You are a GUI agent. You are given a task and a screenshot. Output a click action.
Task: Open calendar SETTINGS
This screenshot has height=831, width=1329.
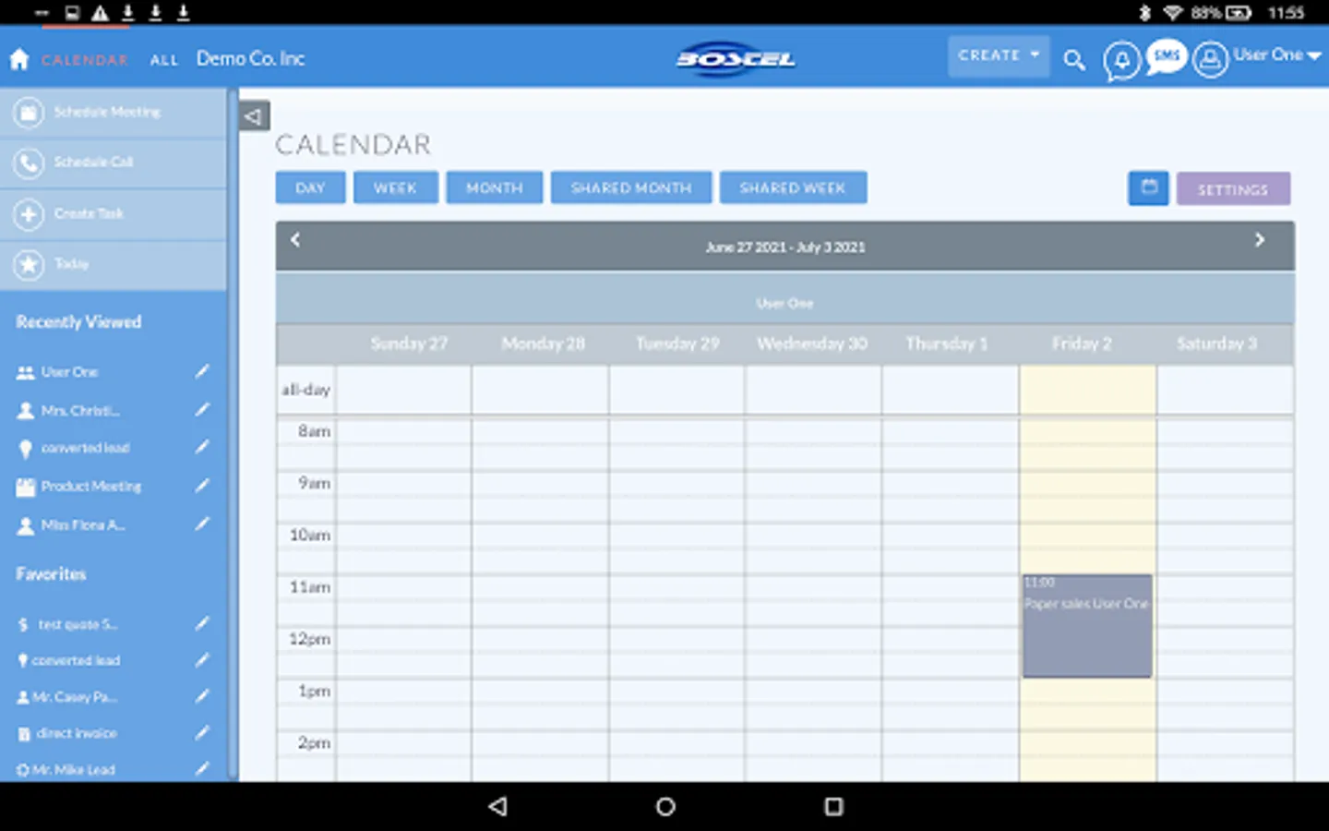[1233, 188]
